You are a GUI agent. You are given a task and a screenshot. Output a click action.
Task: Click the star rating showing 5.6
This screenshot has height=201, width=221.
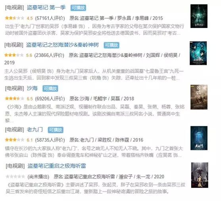(14, 55)
